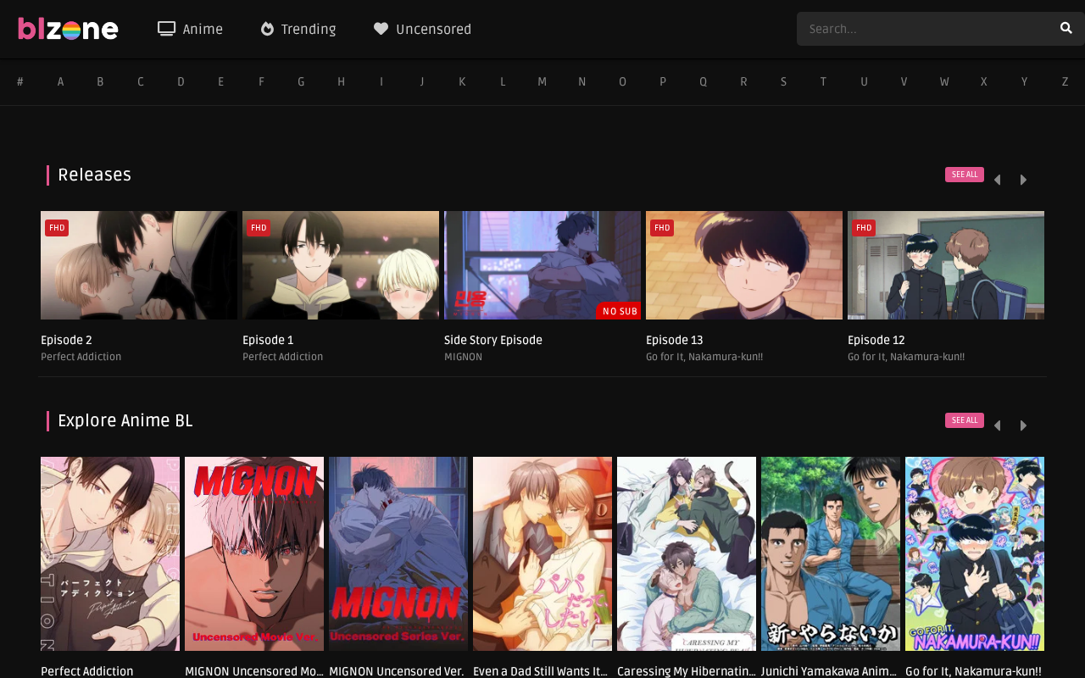Click the Episode 2 title link

66,341
